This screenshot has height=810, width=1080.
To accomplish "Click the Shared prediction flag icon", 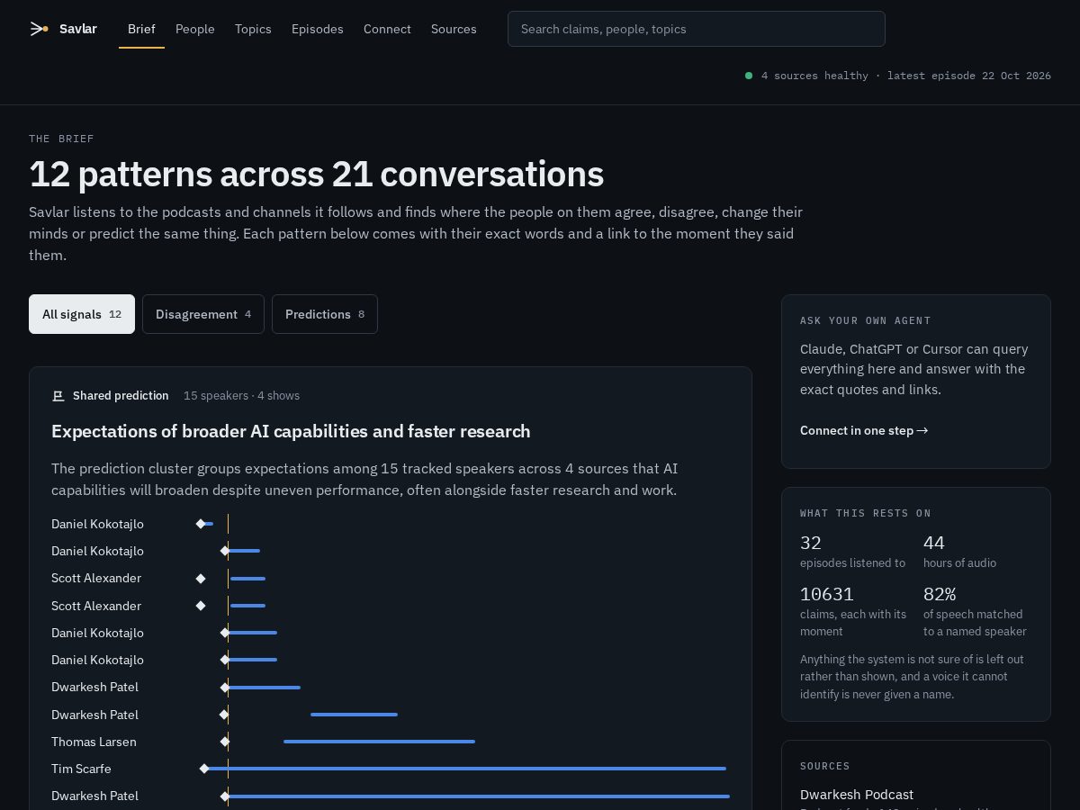I will coord(58,396).
